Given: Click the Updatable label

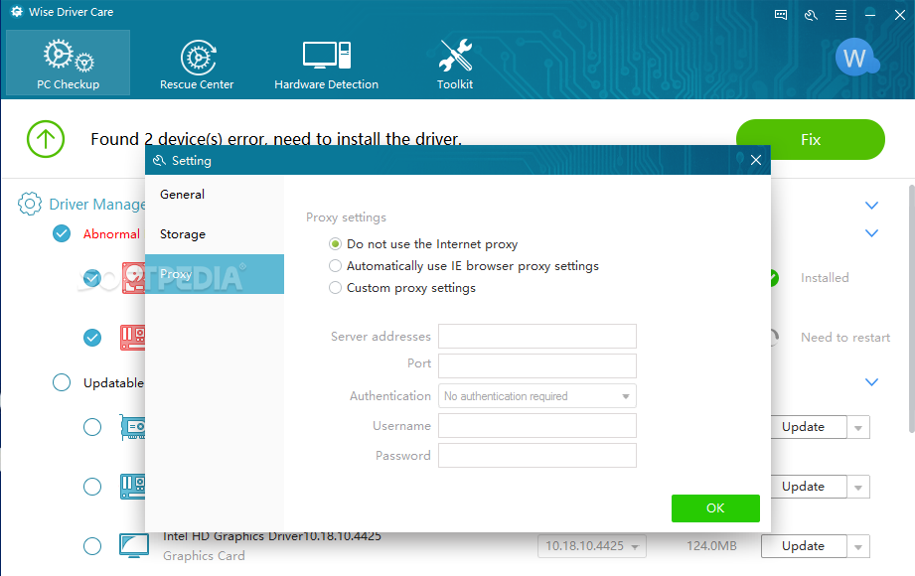Looking at the screenshot, I should click(x=113, y=382).
